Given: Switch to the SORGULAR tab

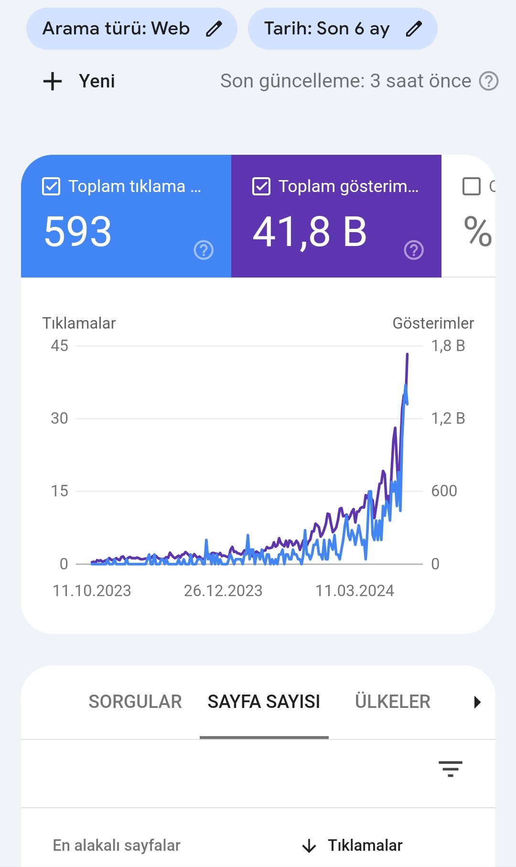Looking at the screenshot, I should pyautogui.click(x=135, y=702).
